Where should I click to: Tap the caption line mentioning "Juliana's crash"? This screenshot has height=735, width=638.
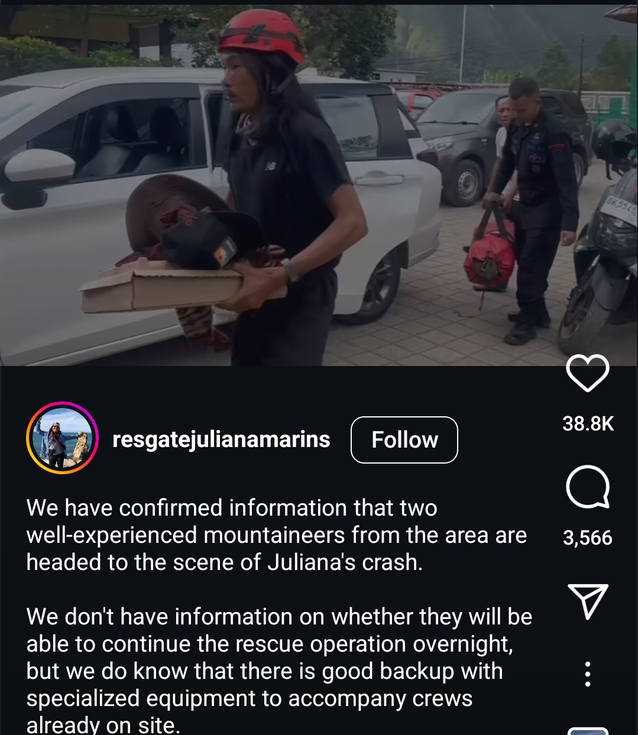tap(225, 562)
